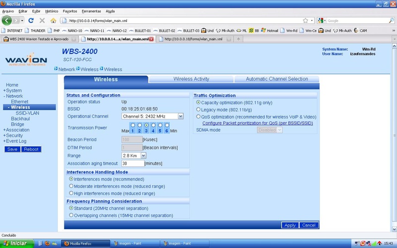This screenshot has height=248, width=397.
Task: Click the search magnifier icon
Action: [392, 20]
